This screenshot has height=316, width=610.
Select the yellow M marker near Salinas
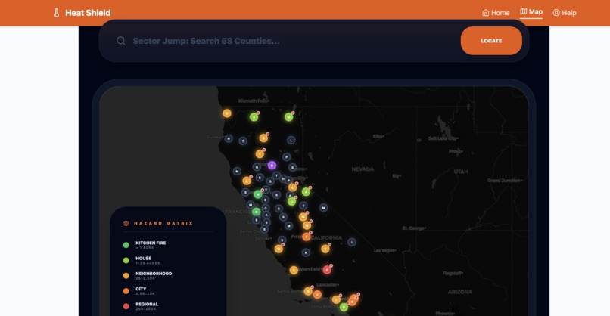pyautogui.click(x=279, y=249)
